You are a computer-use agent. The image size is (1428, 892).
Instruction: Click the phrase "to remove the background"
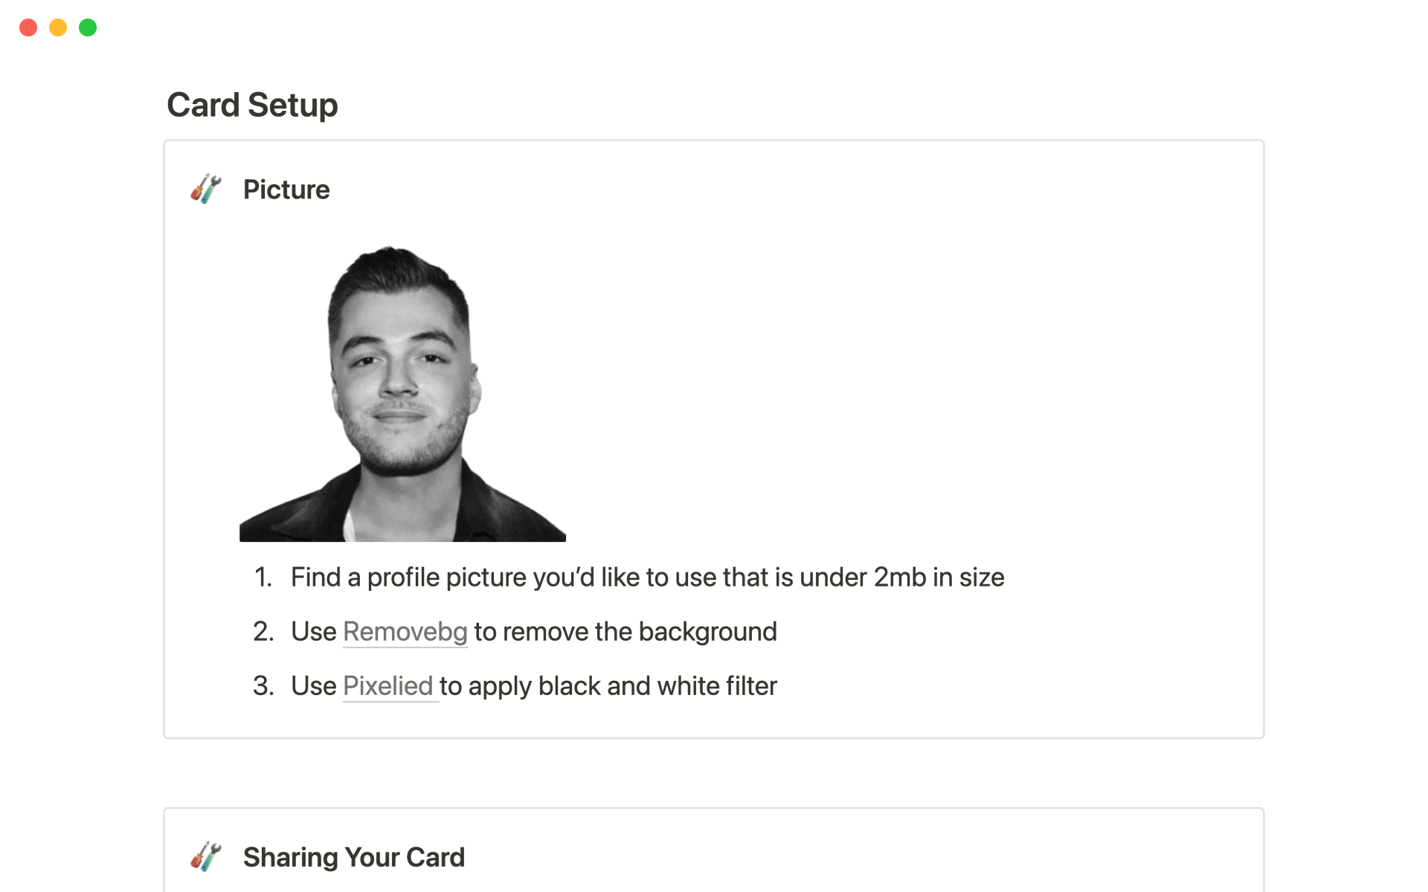625,632
